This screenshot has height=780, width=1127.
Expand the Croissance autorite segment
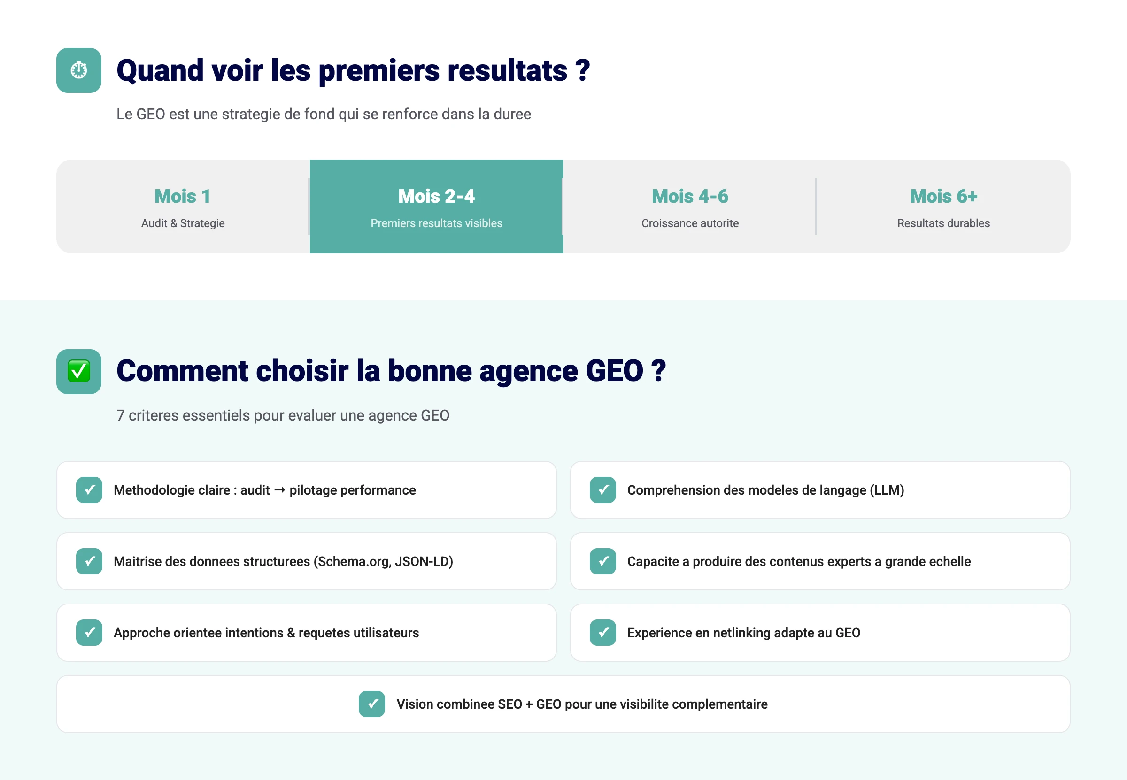click(689, 224)
